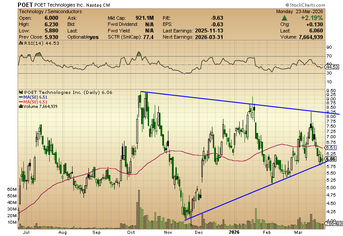343x236 pixels.
Task: Click the Mkt Cap value 921.1M
Action: click(145, 18)
